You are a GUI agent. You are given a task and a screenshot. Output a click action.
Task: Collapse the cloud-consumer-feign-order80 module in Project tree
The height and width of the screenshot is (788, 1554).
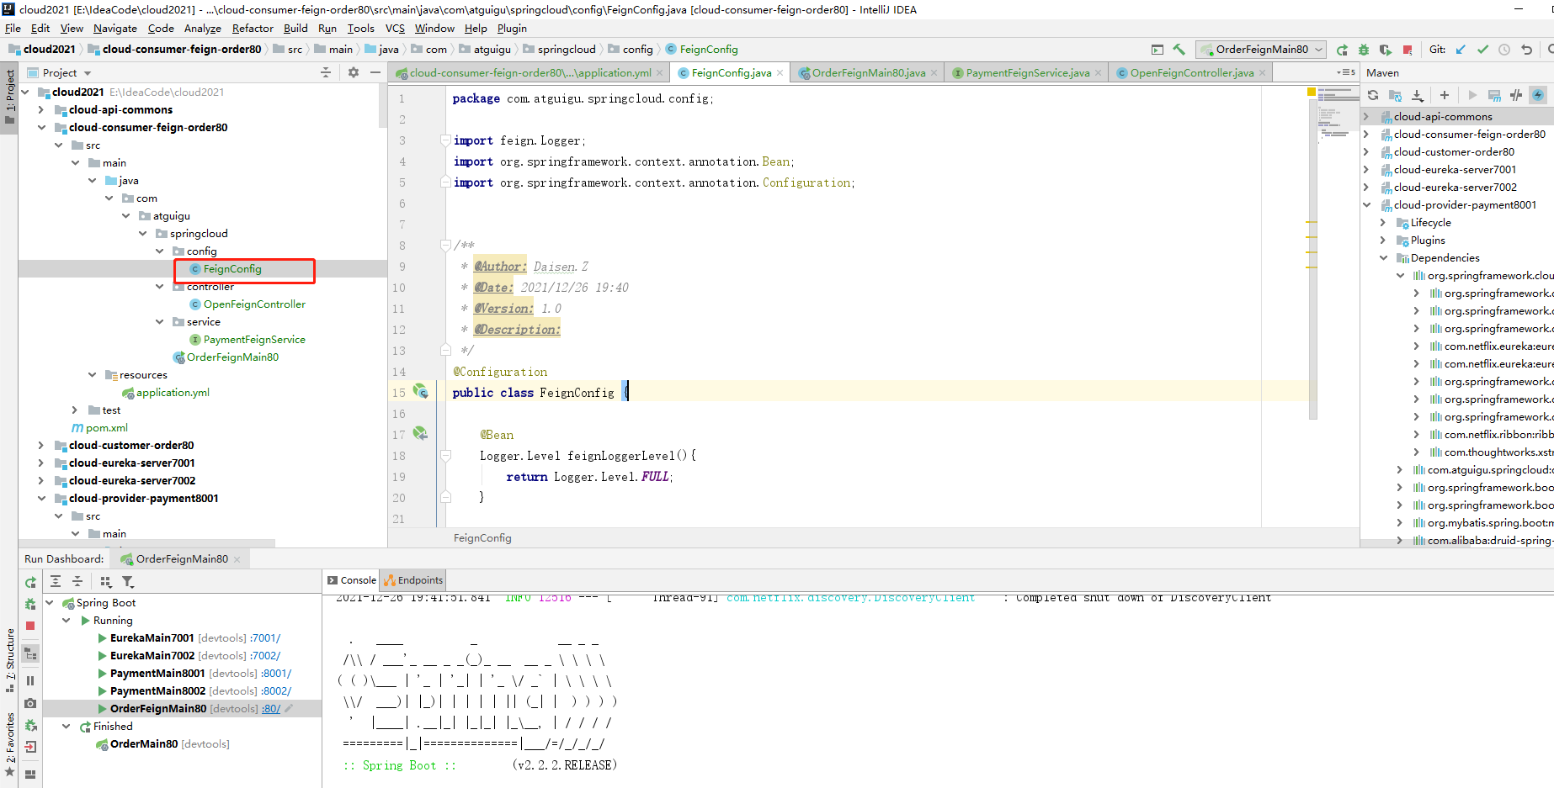click(x=40, y=127)
